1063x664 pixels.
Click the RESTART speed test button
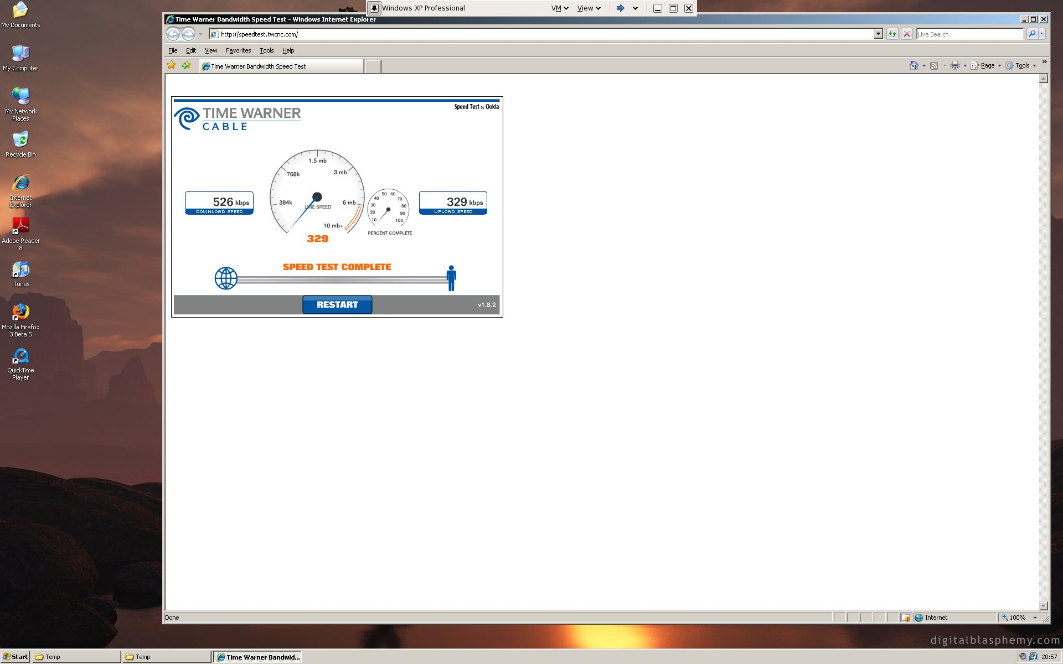pyautogui.click(x=337, y=305)
